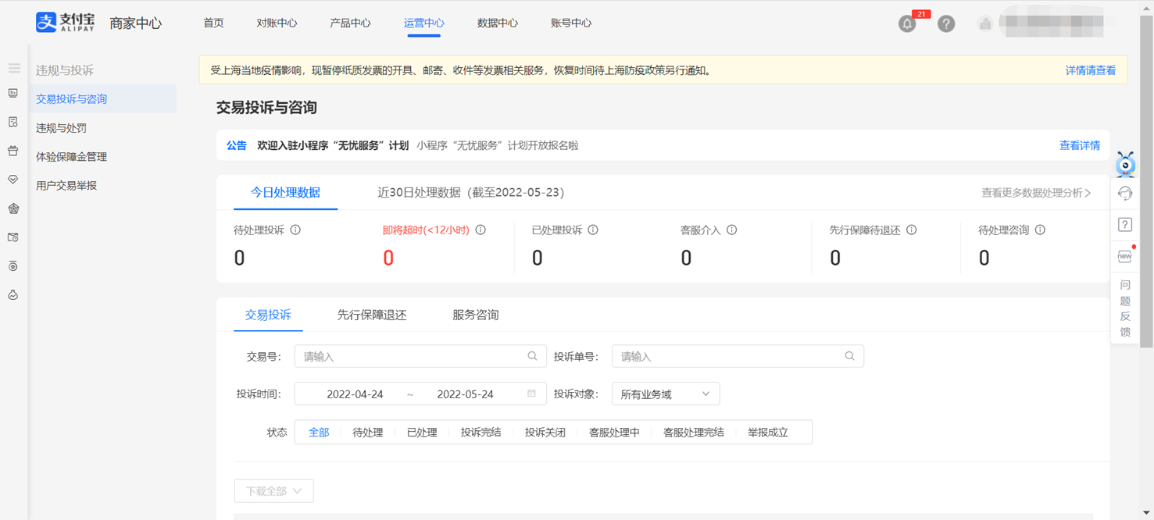
Task: Open the notification bell with 21 badge
Action: coord(907,23)
